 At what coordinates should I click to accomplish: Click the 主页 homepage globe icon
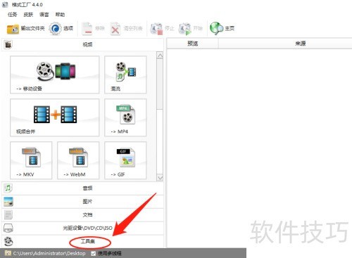point(222,28)
